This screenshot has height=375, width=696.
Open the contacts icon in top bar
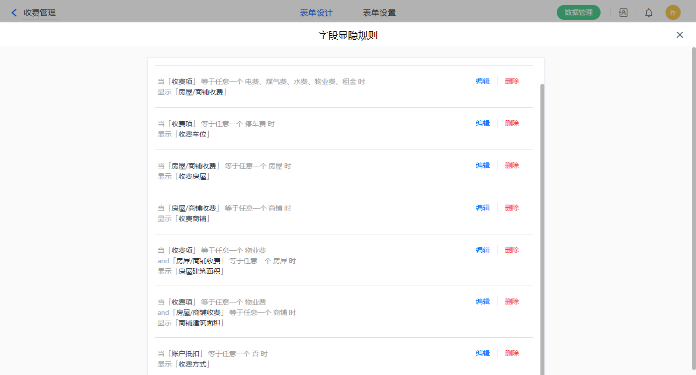pyautogui.click(x=623, y=13)
